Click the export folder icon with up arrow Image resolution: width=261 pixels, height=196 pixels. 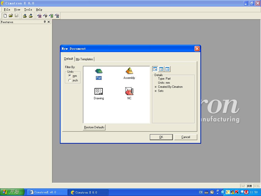(25, 16)
